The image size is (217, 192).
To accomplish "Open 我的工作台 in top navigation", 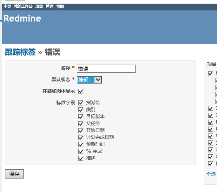I will [23, 7].
